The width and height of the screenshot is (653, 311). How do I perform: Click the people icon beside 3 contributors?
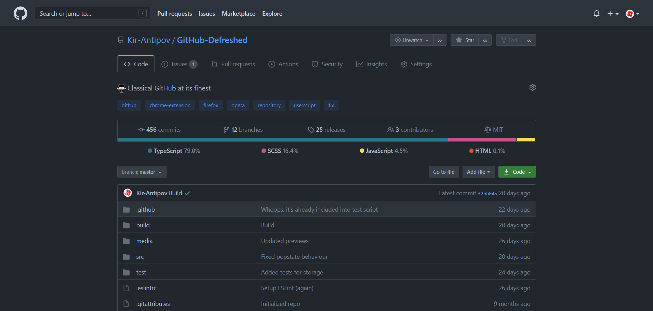click(390, 130)
